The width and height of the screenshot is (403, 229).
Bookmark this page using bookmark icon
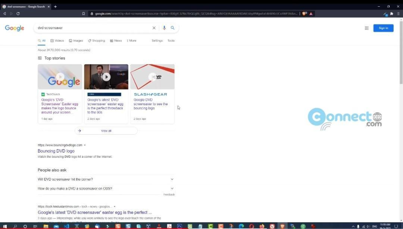point(83,13)
